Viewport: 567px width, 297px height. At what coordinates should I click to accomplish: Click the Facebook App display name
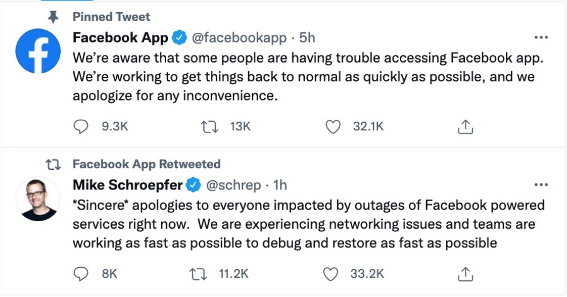tap(120, 37)
